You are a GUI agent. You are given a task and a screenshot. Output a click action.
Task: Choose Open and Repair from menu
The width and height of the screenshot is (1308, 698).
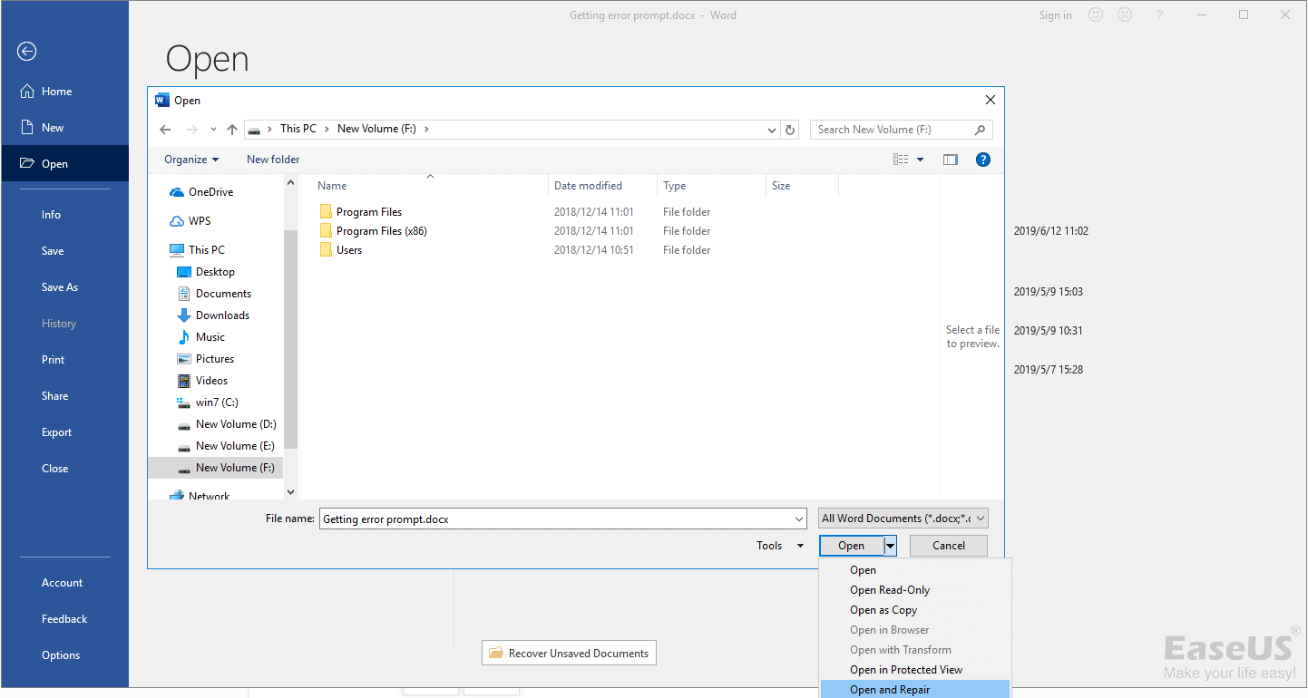890,690
